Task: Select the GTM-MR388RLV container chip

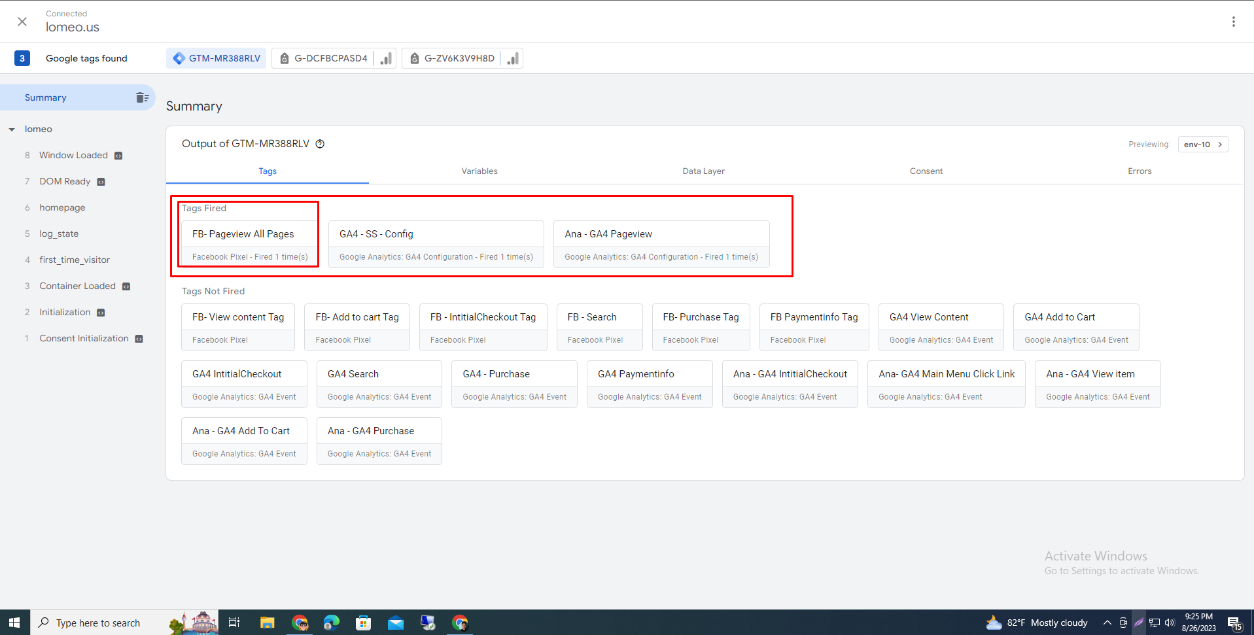Action: pyautogui.click(x=217, y=58)
